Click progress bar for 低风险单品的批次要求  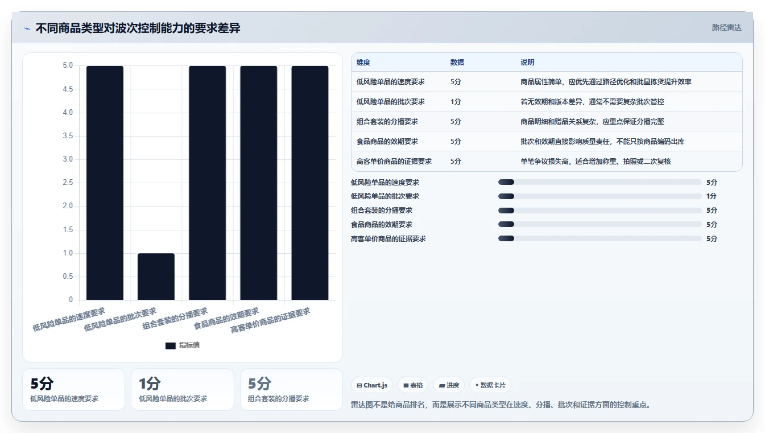coord(599,196)
